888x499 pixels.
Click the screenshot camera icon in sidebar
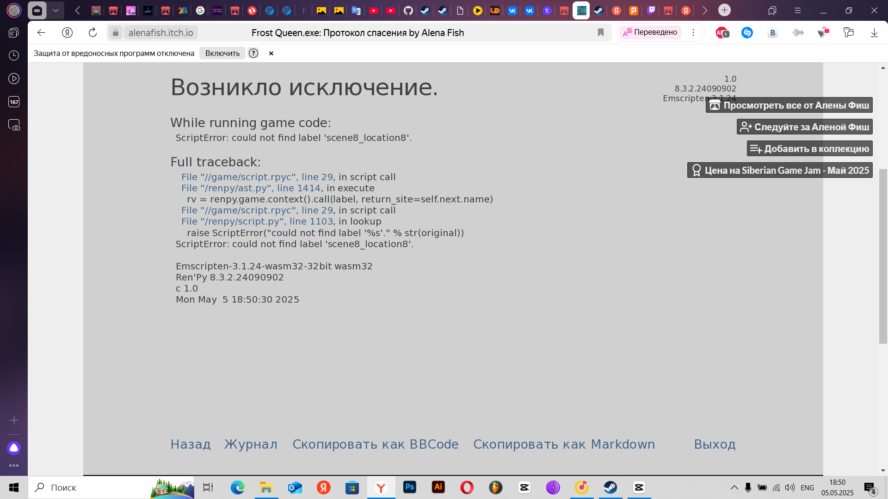click(x=14, y=125)
